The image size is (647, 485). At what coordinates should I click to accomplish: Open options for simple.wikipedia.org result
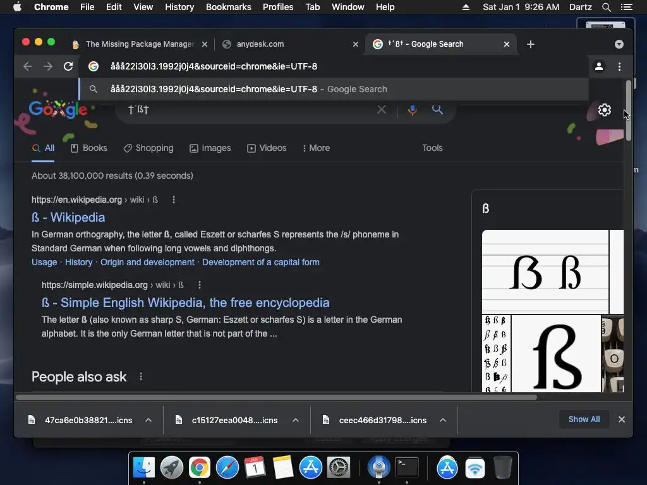point(200,285)
